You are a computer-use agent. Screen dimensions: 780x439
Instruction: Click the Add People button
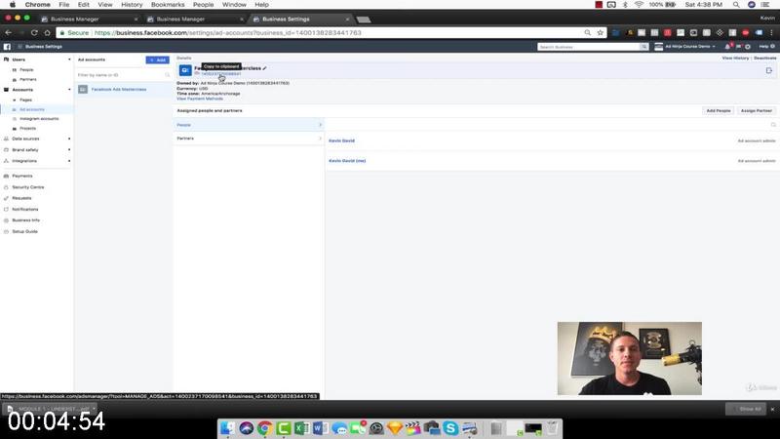click(719, 110)
